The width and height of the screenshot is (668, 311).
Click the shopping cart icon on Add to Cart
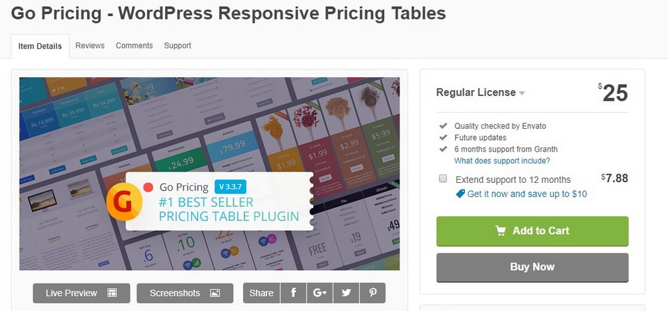(x=500, y=231)
